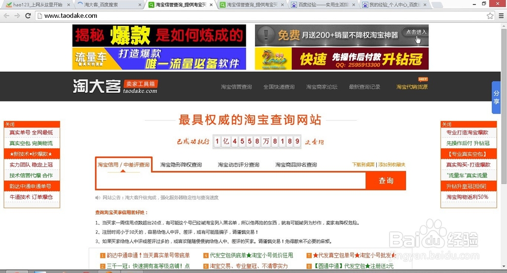This screenshot has height=273, width=507.
Task: Click the 添加到收藏夹 link
Action: click(x=391, y=164)
